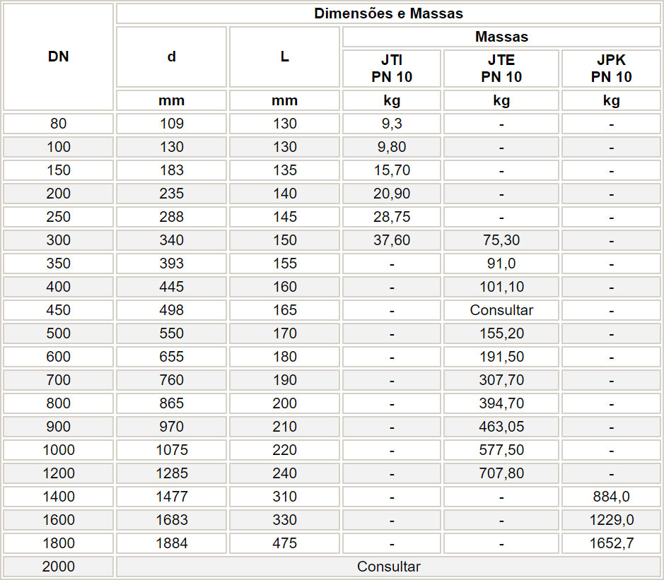Select the mass value '9,3'
The image size is (664, 580).
pyautogui.click(x=392, y=124)
